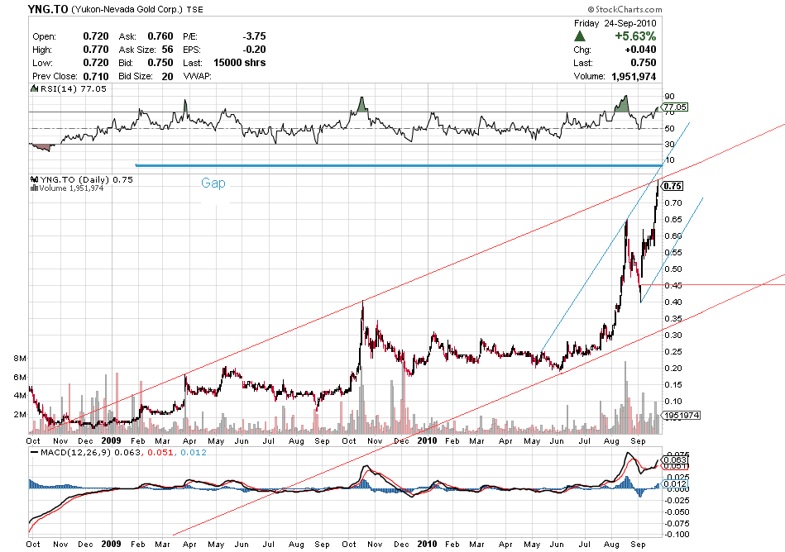Click the 2009 year label on price axis
Viewport: 785px width, 552px height.
click(111, 440)
